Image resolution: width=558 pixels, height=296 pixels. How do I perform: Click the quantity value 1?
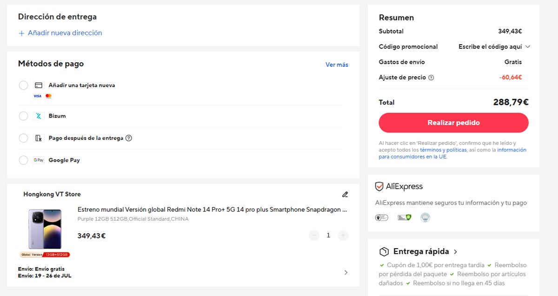[328, 236]
